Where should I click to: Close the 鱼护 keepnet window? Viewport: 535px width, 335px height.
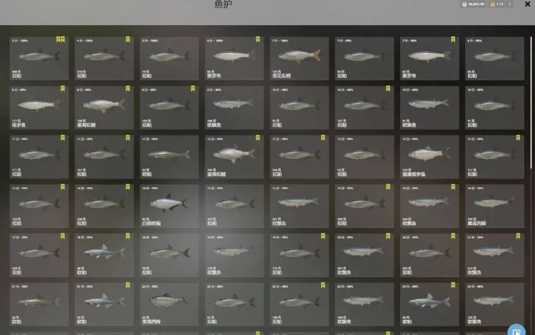[x=528, y=4]
